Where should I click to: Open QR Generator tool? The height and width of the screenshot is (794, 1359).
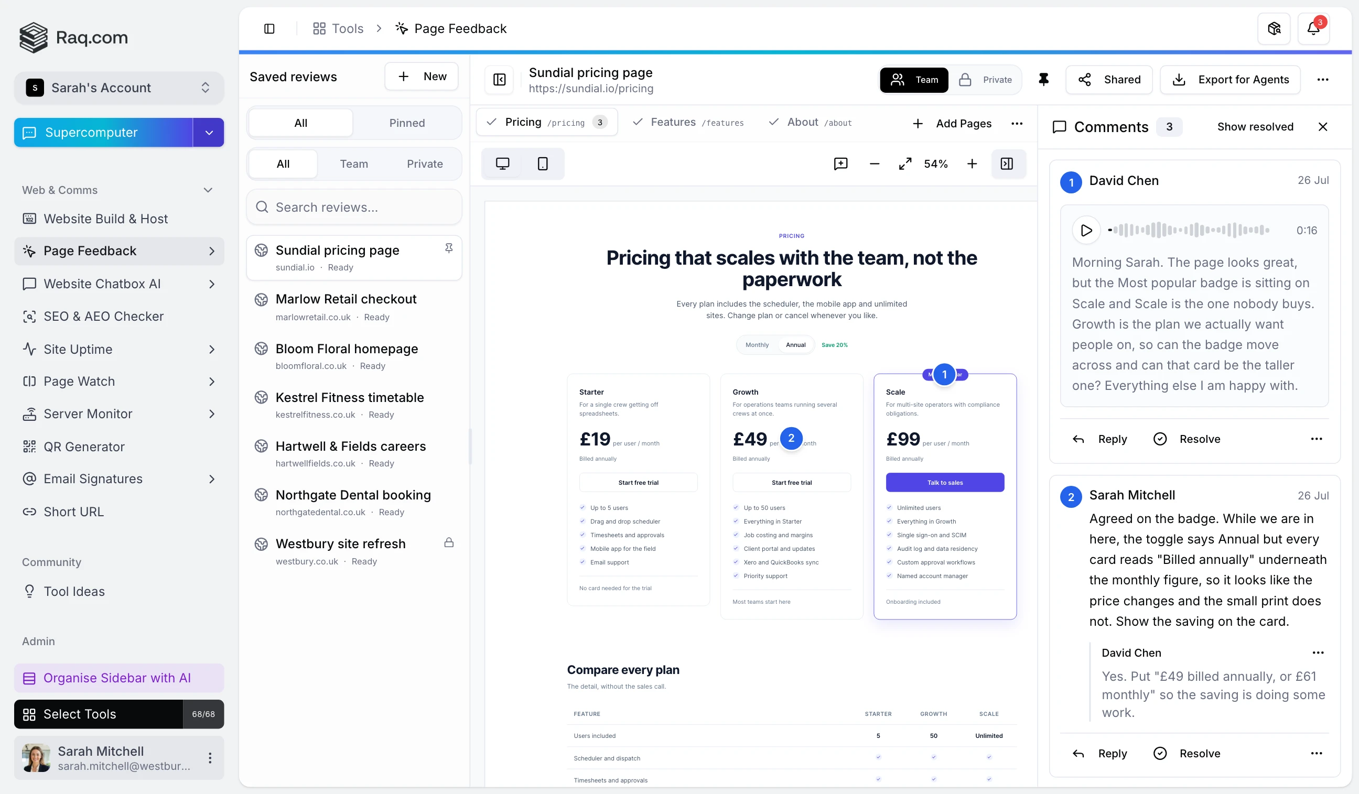tap(118, 447)
